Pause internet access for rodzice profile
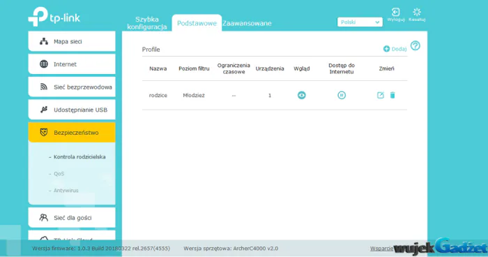This screenshot has width=488, height=257. click(342, 95)
